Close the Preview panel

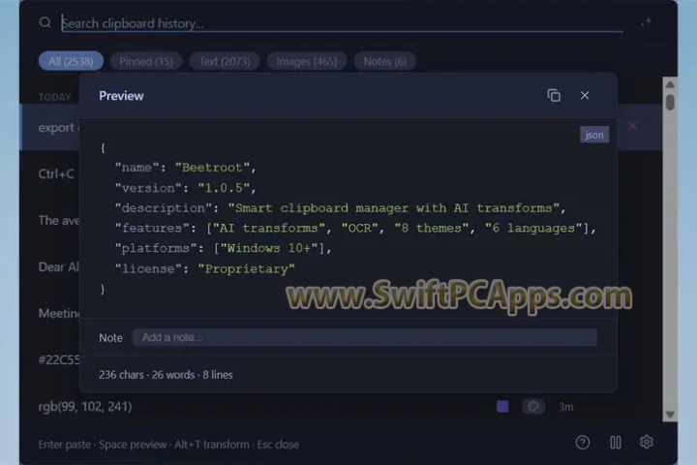point(585,95)
